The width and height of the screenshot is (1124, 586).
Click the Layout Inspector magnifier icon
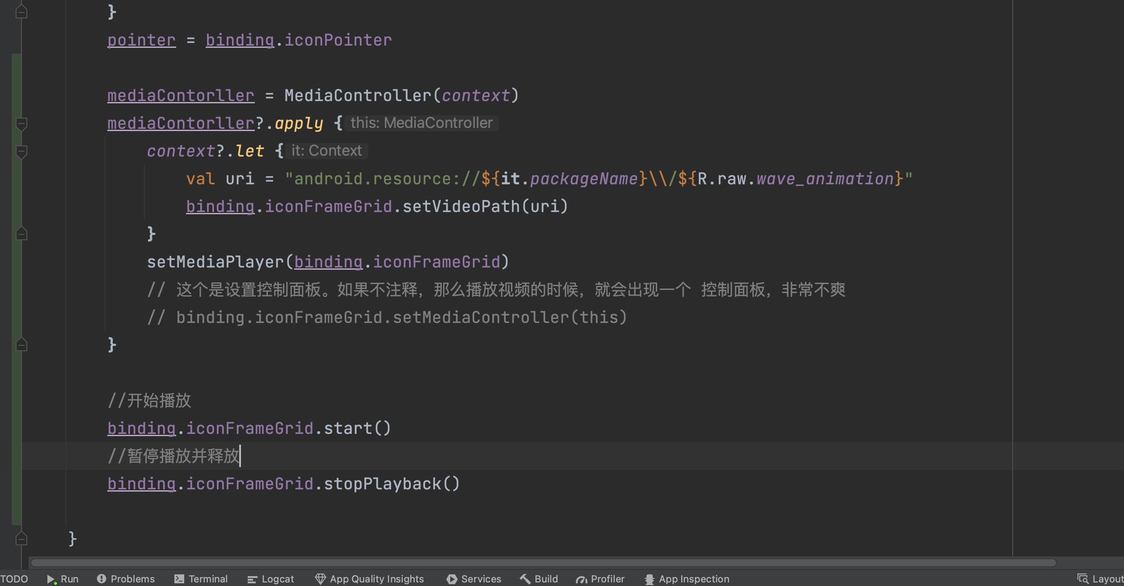click(x=1082, y=579)
